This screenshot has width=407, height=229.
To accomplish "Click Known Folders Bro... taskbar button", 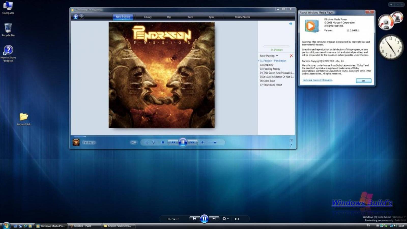I will tap(119, 226).
